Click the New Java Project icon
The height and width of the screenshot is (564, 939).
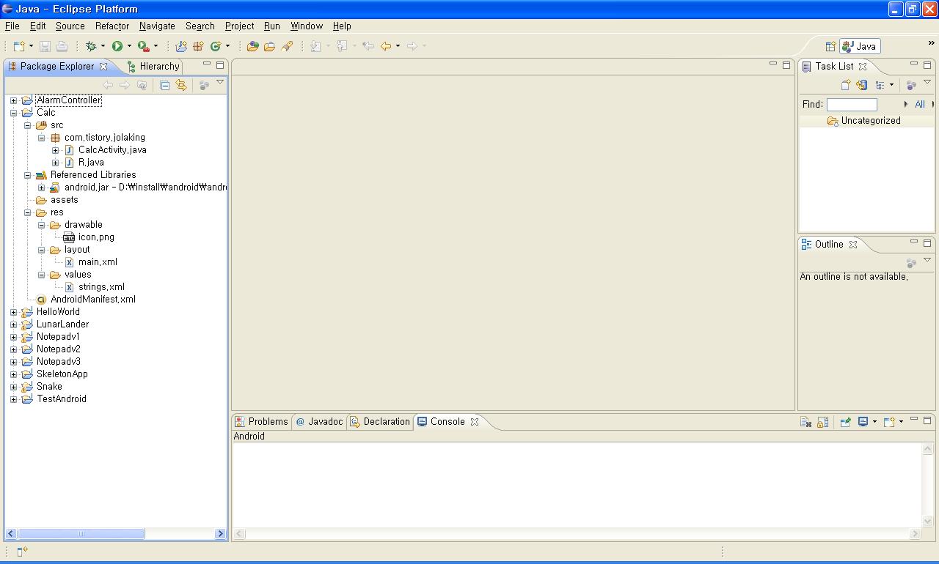coord(181,46)
